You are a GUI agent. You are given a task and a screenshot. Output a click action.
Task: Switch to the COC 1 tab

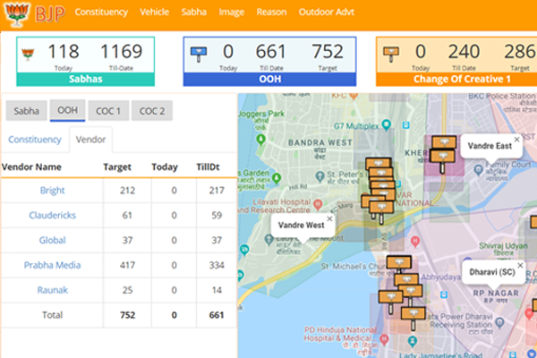pos(108,111)
